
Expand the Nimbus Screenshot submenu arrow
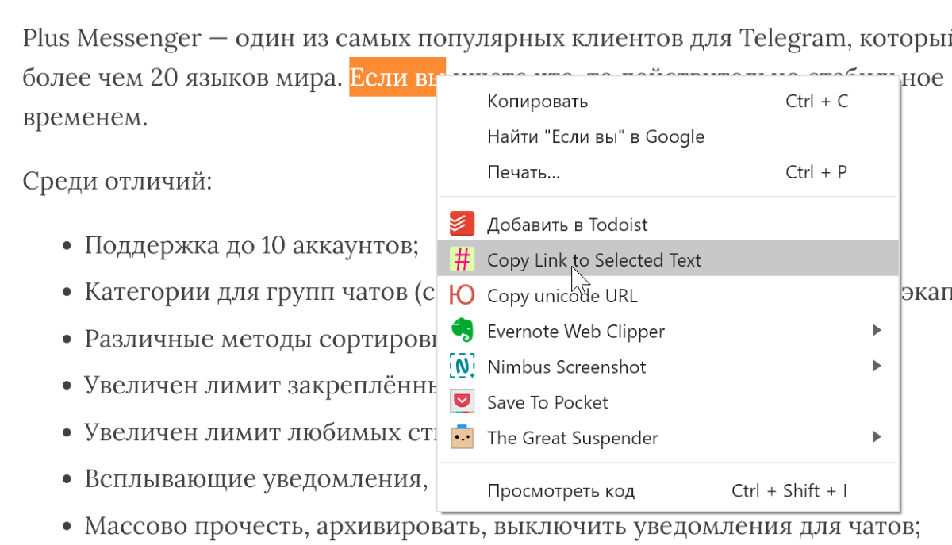tap(877, 366)
